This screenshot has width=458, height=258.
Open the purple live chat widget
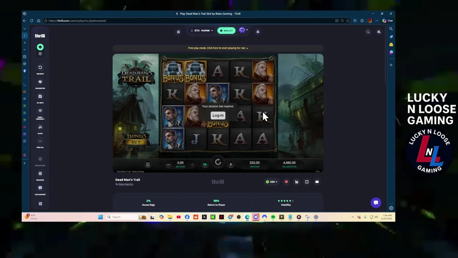point(376,202)
